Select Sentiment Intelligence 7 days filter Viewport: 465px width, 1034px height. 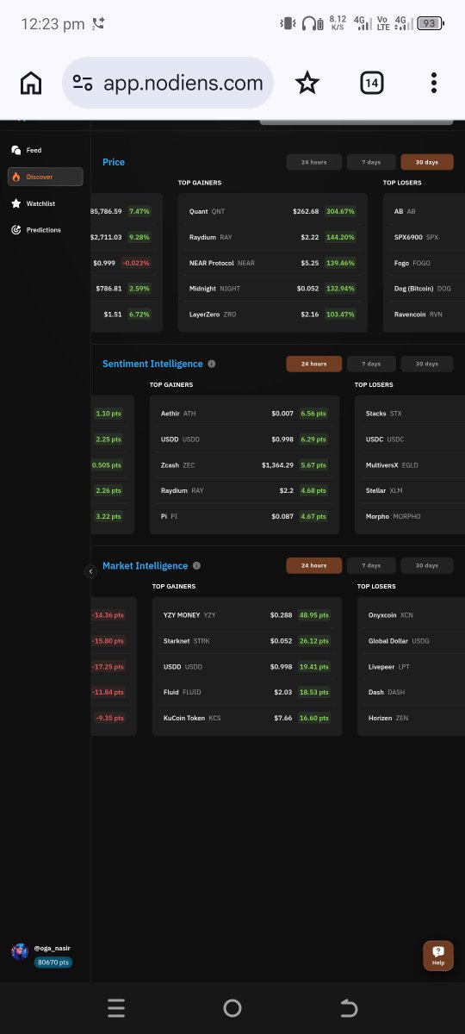tap(371, 364)
